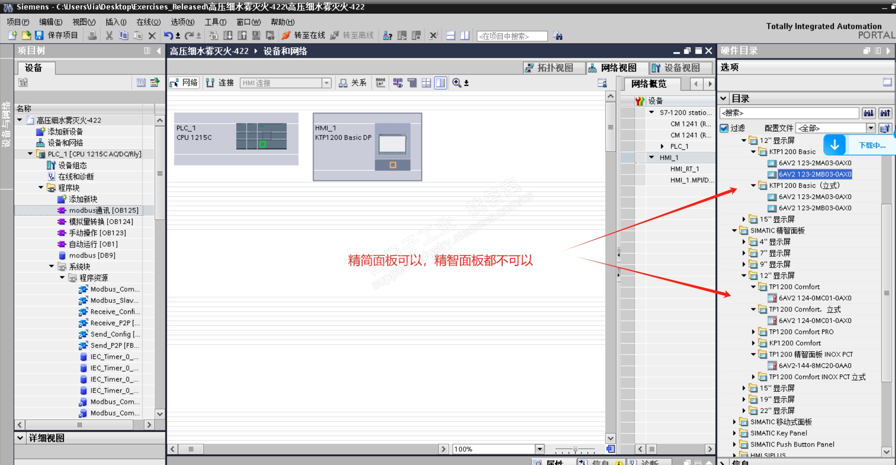This screenshot has height=465, width=896.
Task: Expand the SIMATIC Key Panel folder
Action: click(x=734, y=433)
